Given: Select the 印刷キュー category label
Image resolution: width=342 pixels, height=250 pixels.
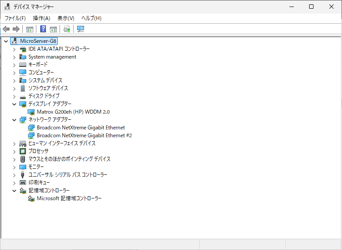Looking at the screenshot, I should (x=39, y=183).
